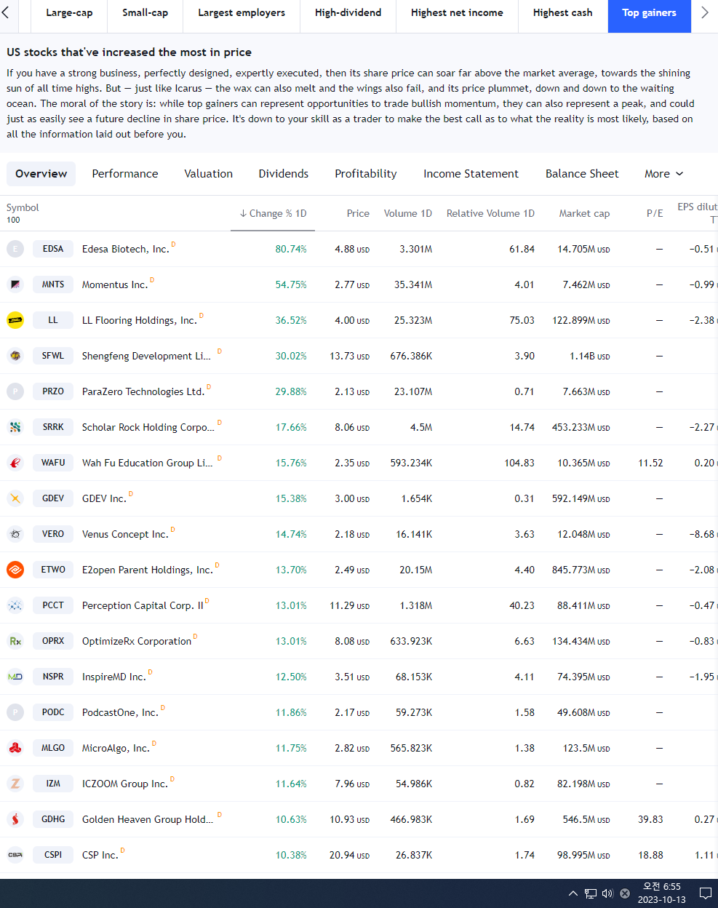Image resolution: width=718 pixels, height=908 pixels.
Task: Open the LL ticker link
Action: coord(53,320)
